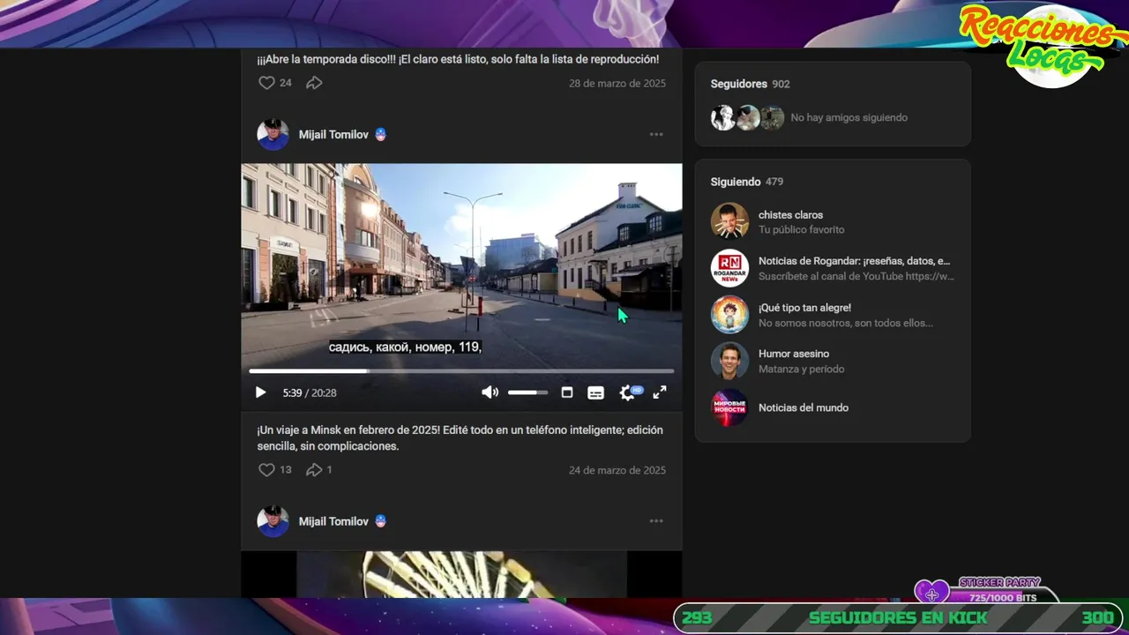Click the first follower avatar under Seguidores
The image size is (1129, 635).
[x=723, y=117]
